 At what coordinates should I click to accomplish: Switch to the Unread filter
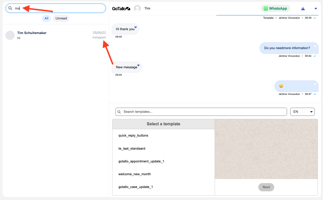pos(61,18)
